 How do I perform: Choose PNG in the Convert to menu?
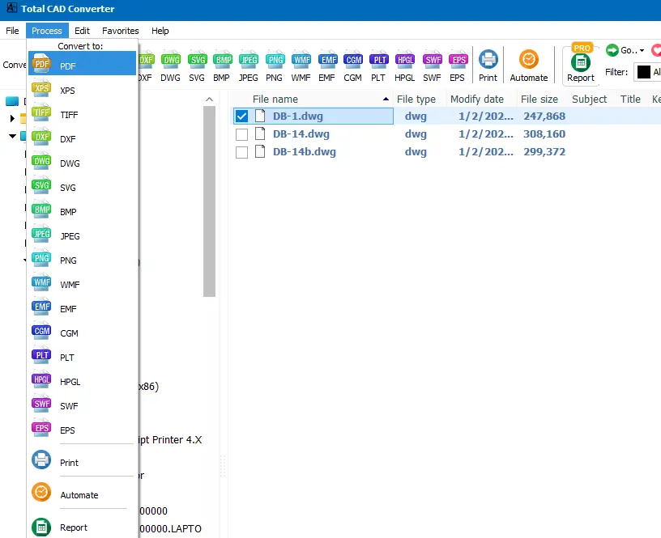point(82,261)
